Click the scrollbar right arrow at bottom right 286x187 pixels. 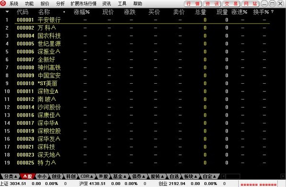283,176
